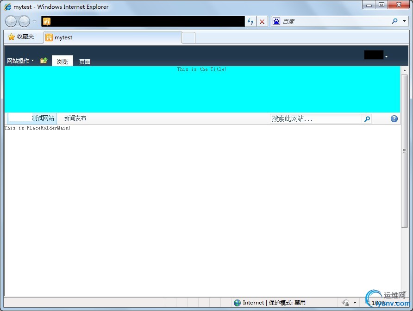Click the navigate-up folder icon

coord(44,60)
